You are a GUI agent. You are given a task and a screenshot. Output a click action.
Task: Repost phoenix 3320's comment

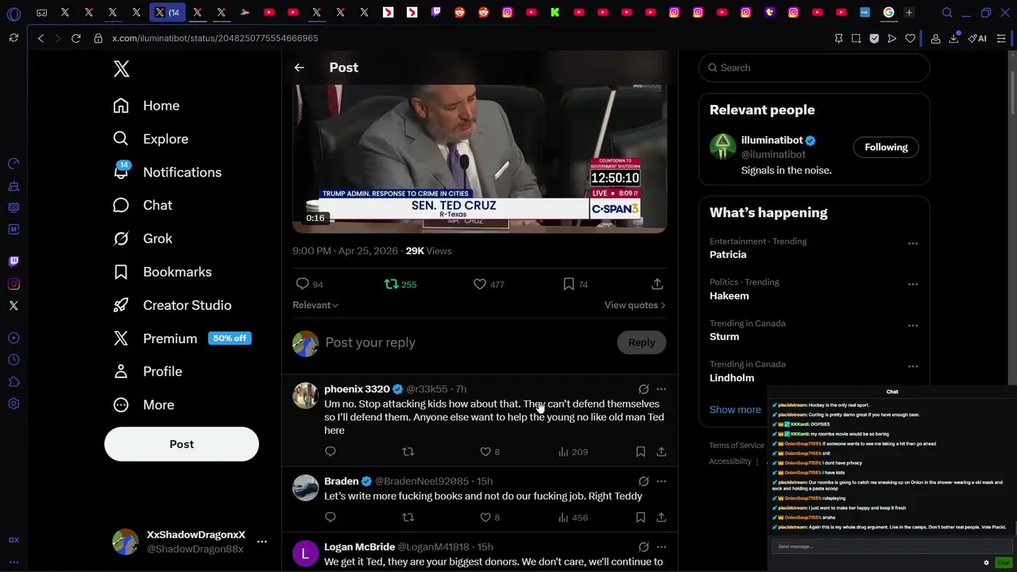click(408, 451)
